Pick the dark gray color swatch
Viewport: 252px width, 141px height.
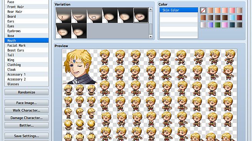coord(239,25)
